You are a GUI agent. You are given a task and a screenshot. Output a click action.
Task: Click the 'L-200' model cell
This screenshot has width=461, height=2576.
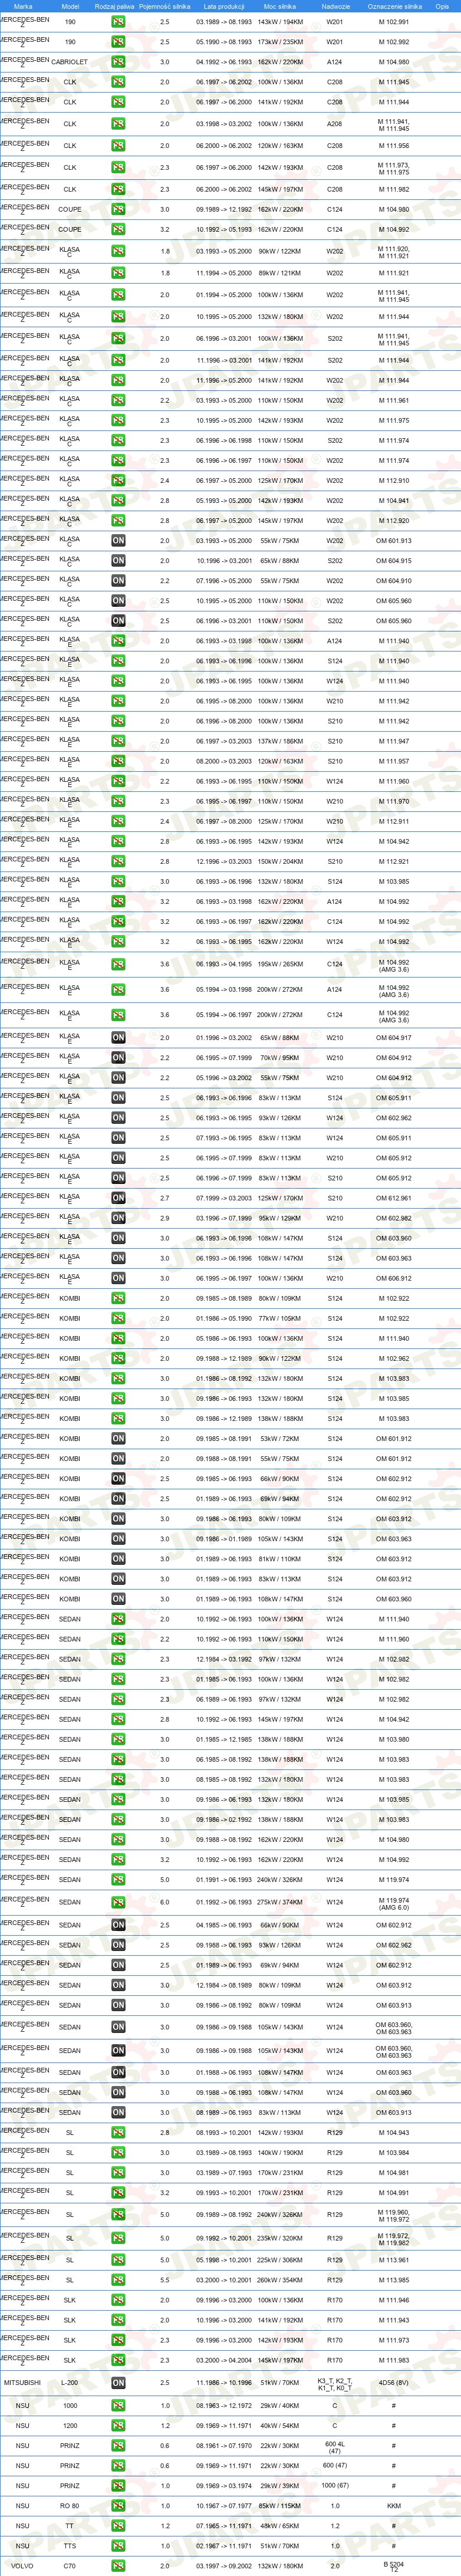coord(70,2383)
